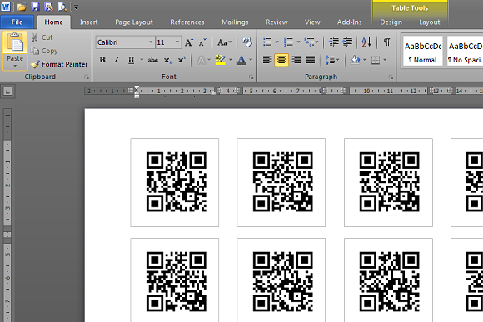The width and height of the screenshot is (483, 322).
Task: Apply the No Spacing style
Action: [x=466, y=51]
